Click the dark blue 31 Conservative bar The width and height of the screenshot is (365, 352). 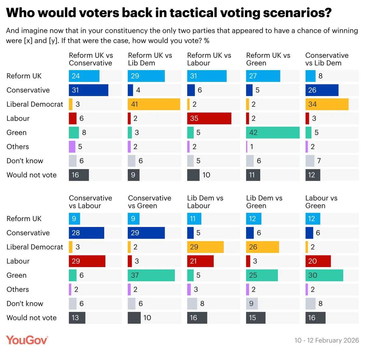coord(89,90)
